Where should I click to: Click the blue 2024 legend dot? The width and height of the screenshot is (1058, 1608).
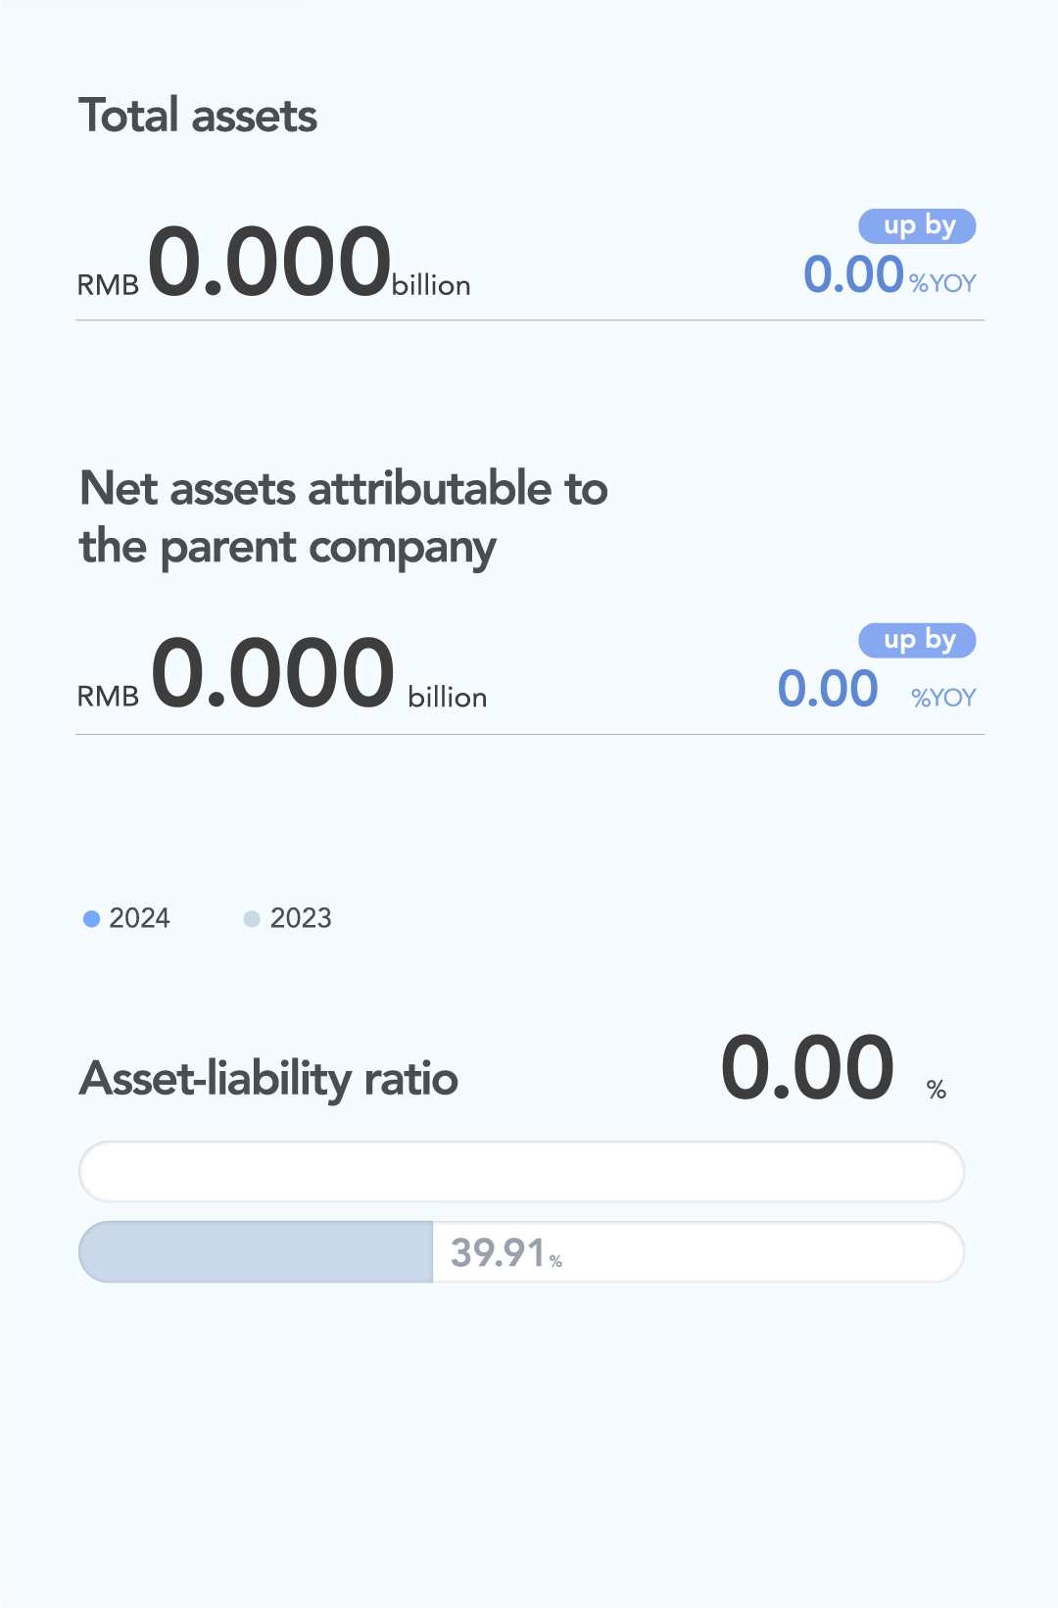coord(92,919)
